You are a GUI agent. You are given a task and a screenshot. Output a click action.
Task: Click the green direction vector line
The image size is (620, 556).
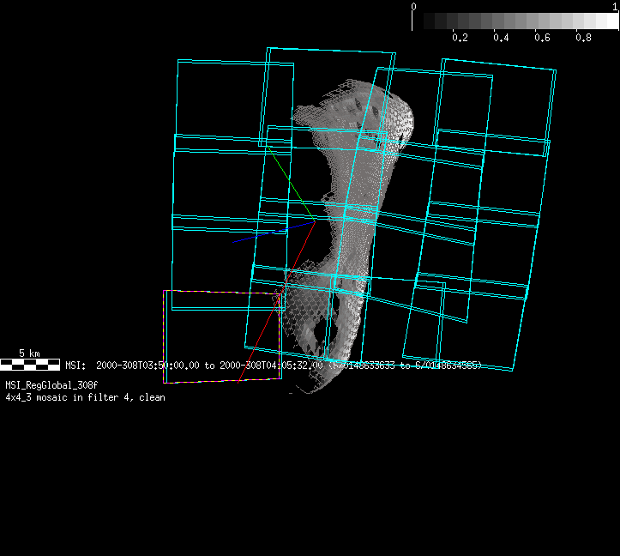pos(289,181)
